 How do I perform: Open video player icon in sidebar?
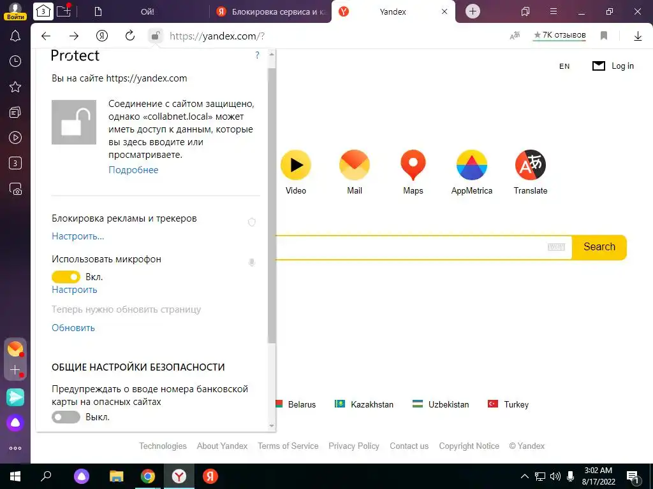pos(15,138)
